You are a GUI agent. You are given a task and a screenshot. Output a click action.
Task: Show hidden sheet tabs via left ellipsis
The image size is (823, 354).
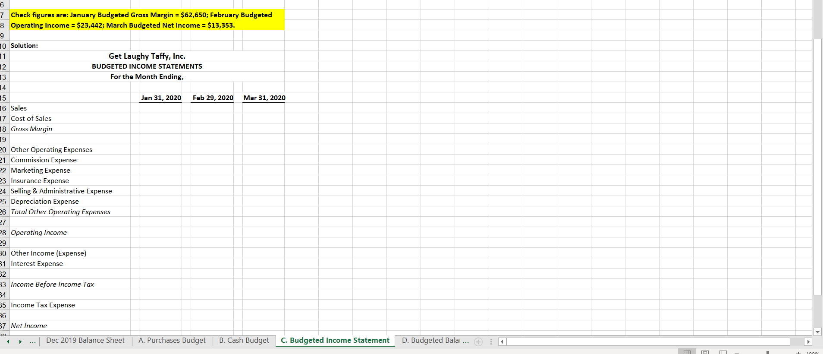(33, 341)
